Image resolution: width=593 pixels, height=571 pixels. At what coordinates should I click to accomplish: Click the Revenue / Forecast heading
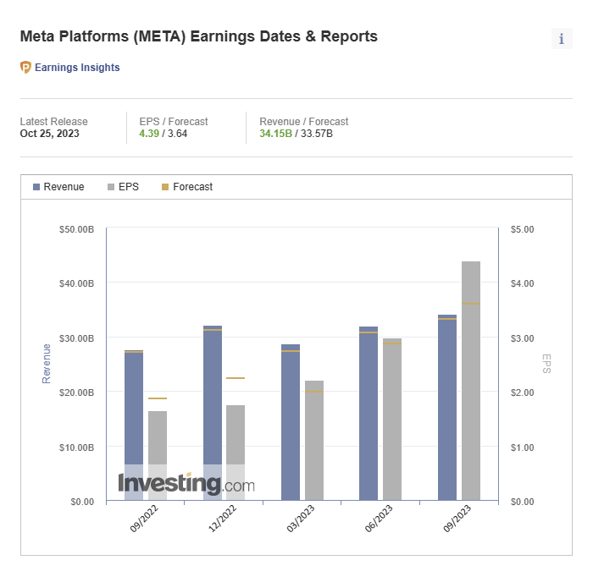click(x=303, y=122)
